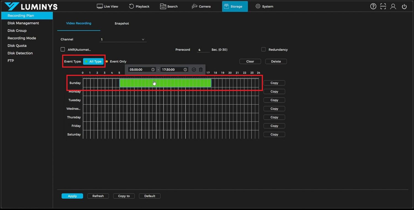Viewport: 414px width, 210px height.
Task: Click the help question mark icon
Action: pyautogui.click(x=373, y=6)
